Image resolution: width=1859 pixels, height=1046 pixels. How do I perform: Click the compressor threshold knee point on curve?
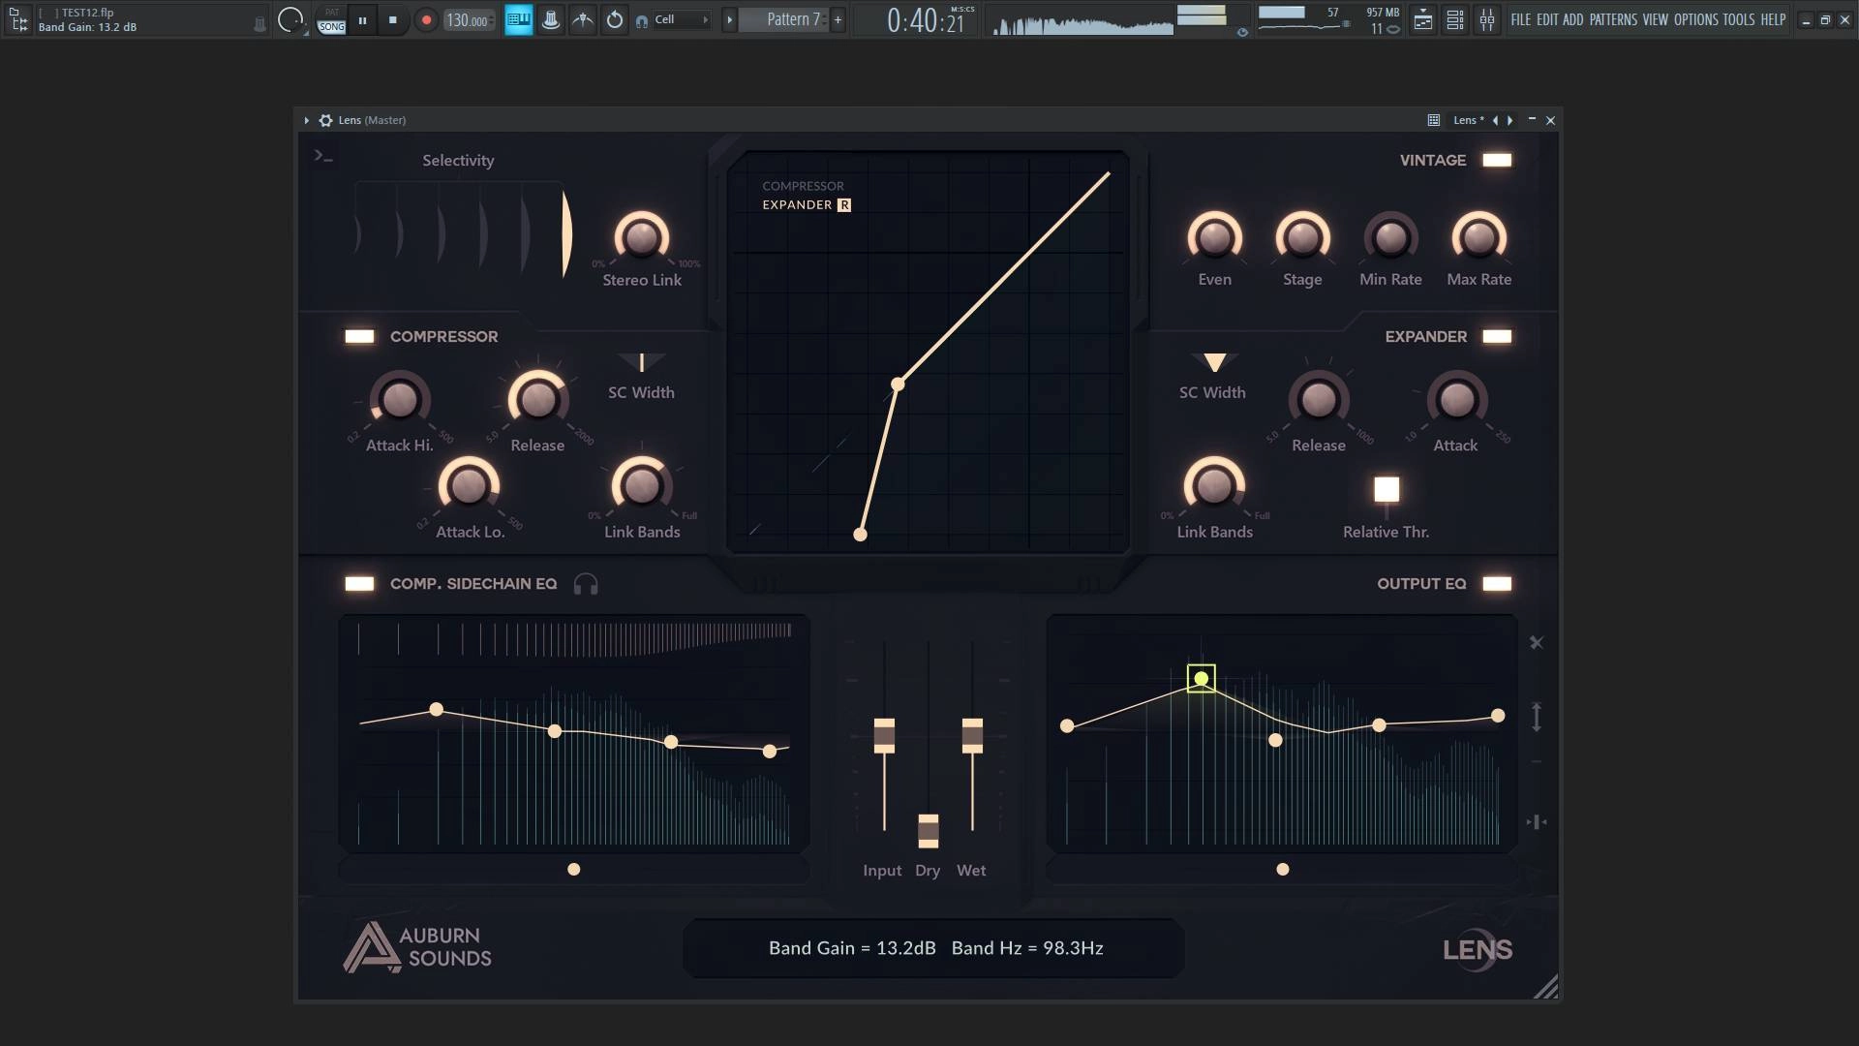click(x=898, y=385)
